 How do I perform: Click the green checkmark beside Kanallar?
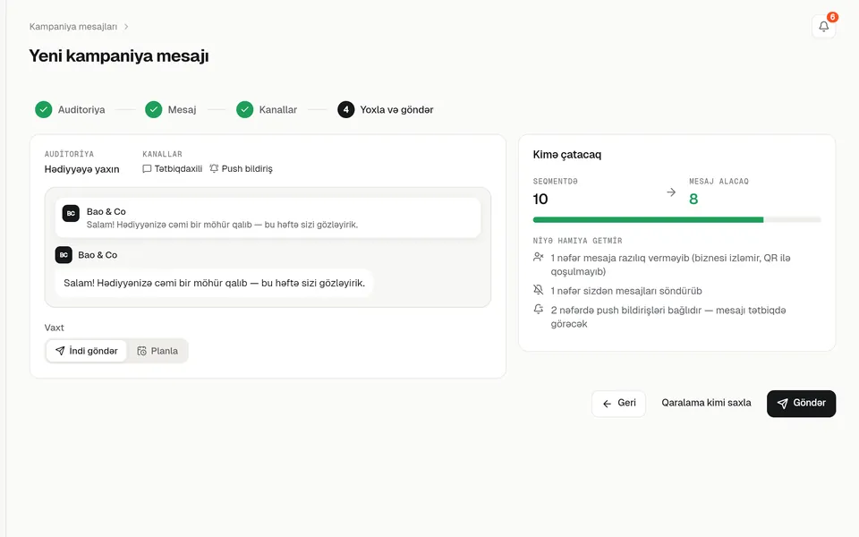coord(245,109)
